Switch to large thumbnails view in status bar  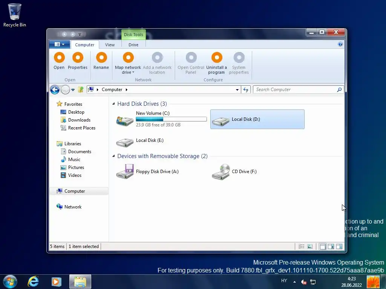(x=310, y=246)
